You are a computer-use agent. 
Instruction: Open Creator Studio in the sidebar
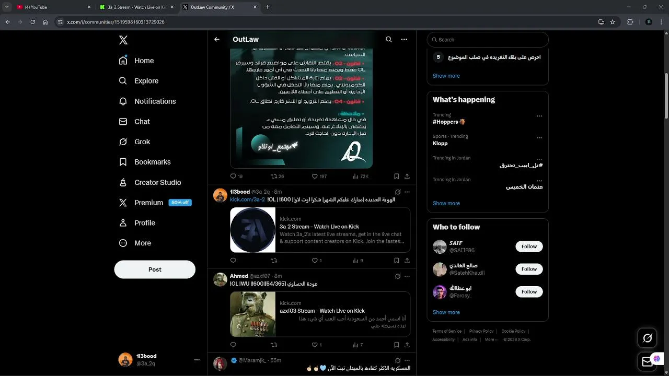(x=150, y=182)
